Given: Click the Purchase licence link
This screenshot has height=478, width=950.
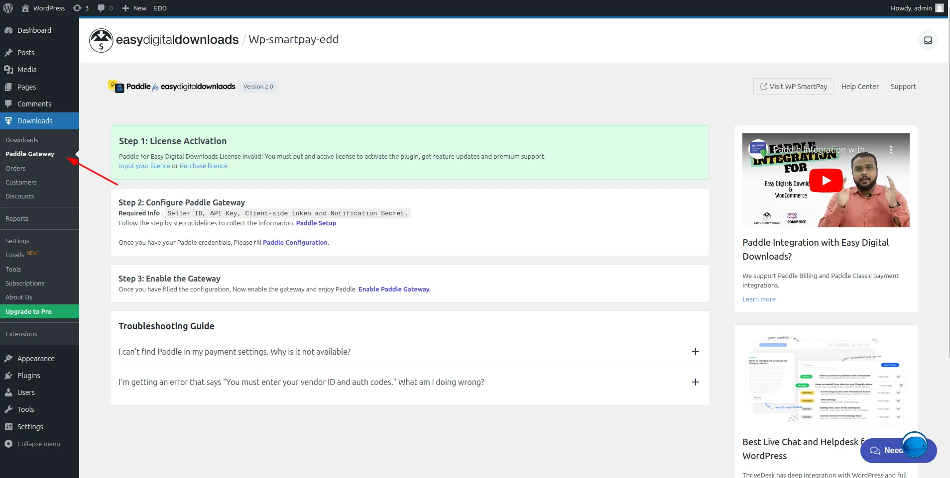Looking at the screenshot, I should pos(204,166).
